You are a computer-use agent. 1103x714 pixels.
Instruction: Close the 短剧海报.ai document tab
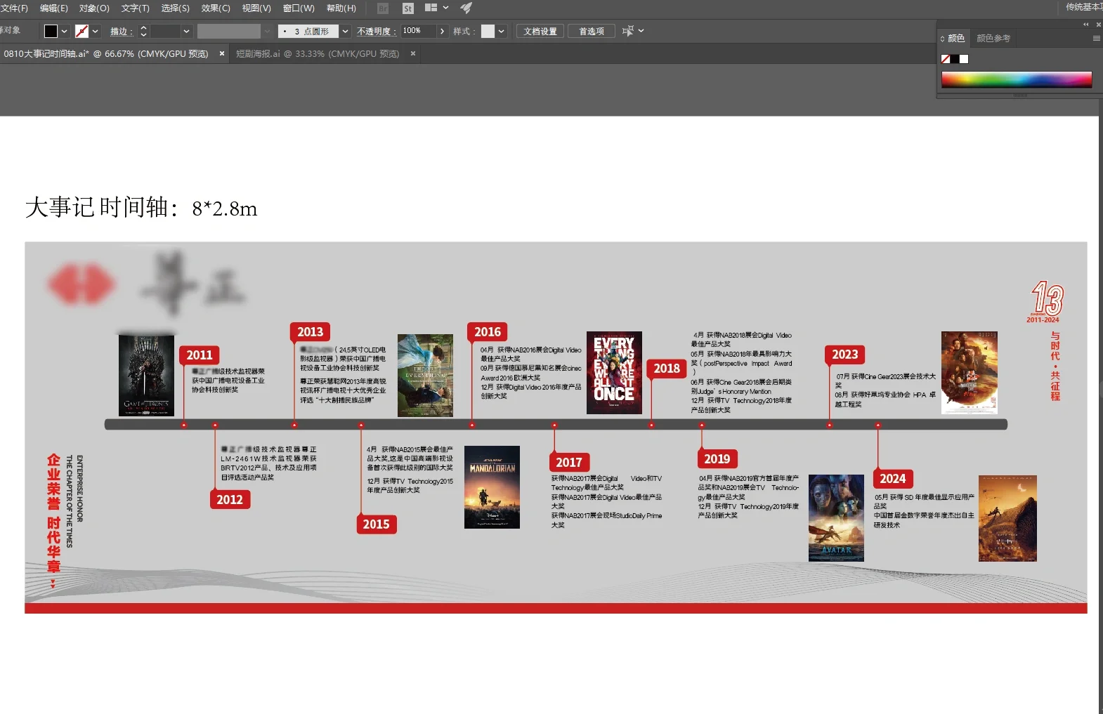click(x=413, y=53)
